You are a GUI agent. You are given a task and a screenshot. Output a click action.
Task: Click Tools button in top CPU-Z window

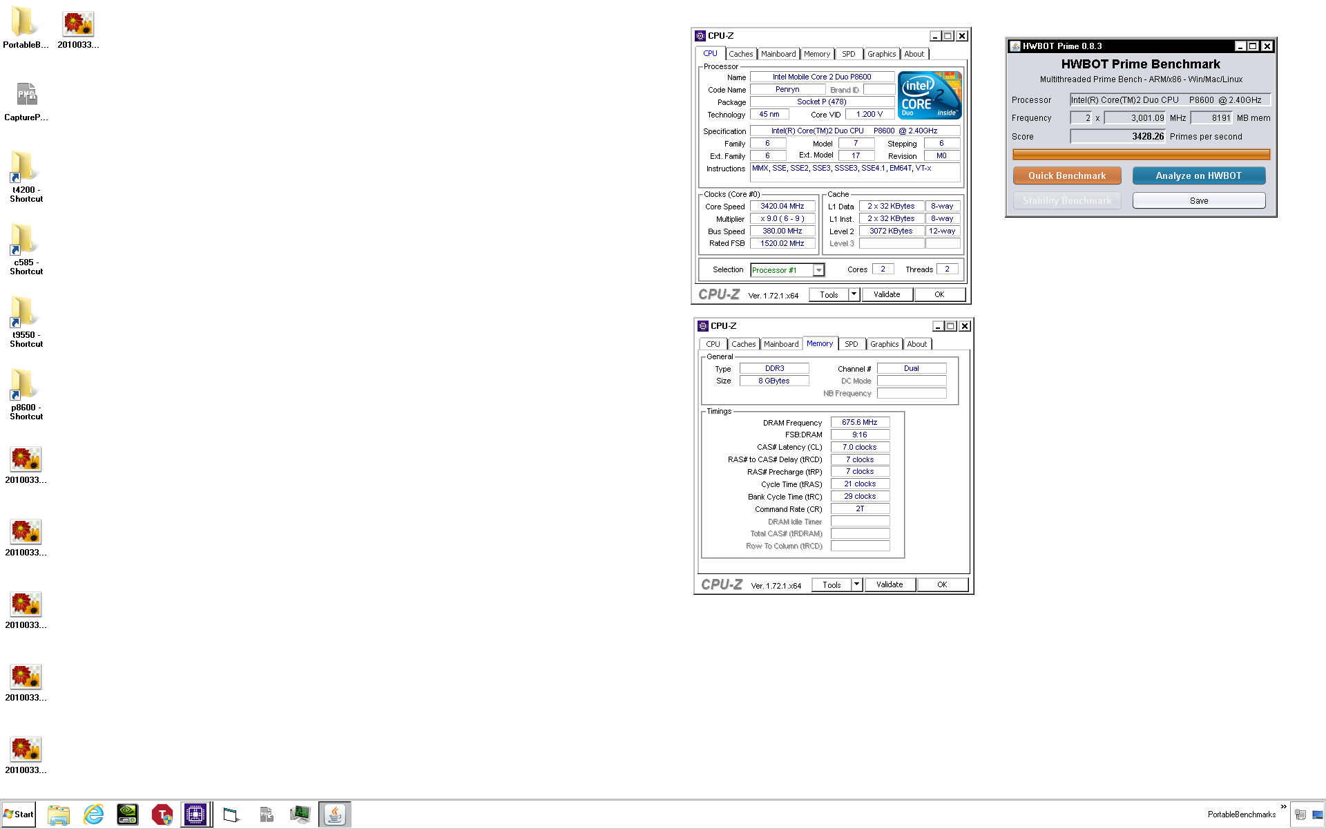pyautogui.click(x=829, y=294)
